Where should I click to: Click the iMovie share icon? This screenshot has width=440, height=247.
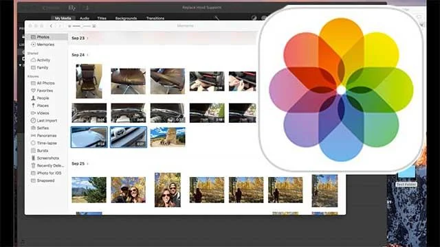point(87,8)
